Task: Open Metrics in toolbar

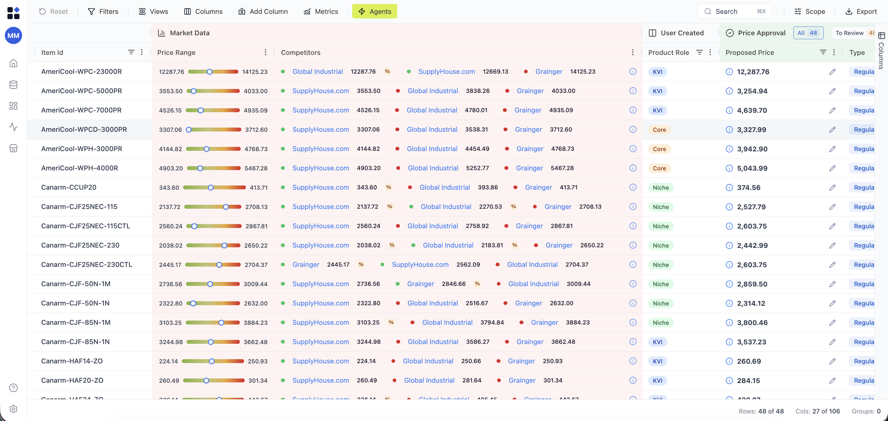Action: pos(321,11)
